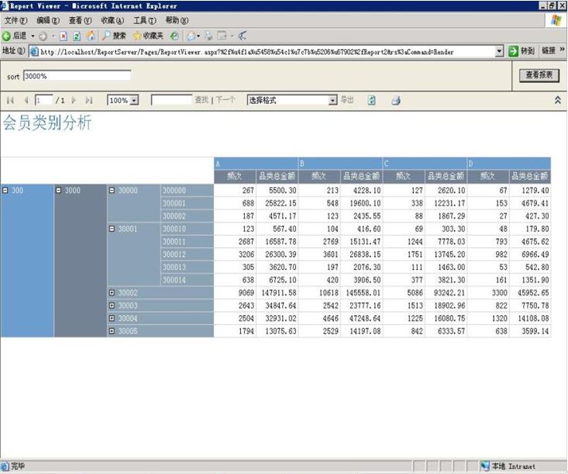
Task: Print the report with viewer printer icon
Action: click(396, 100)
